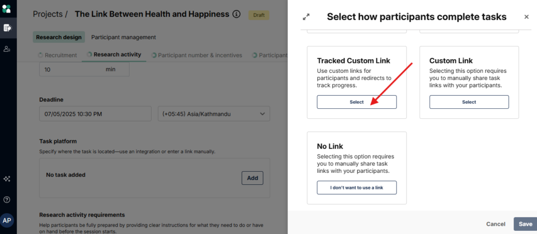The height and width of the screenshot is (234, 537).
Task: Click the info icon beside the project title
Action: [x=237, y=14]
